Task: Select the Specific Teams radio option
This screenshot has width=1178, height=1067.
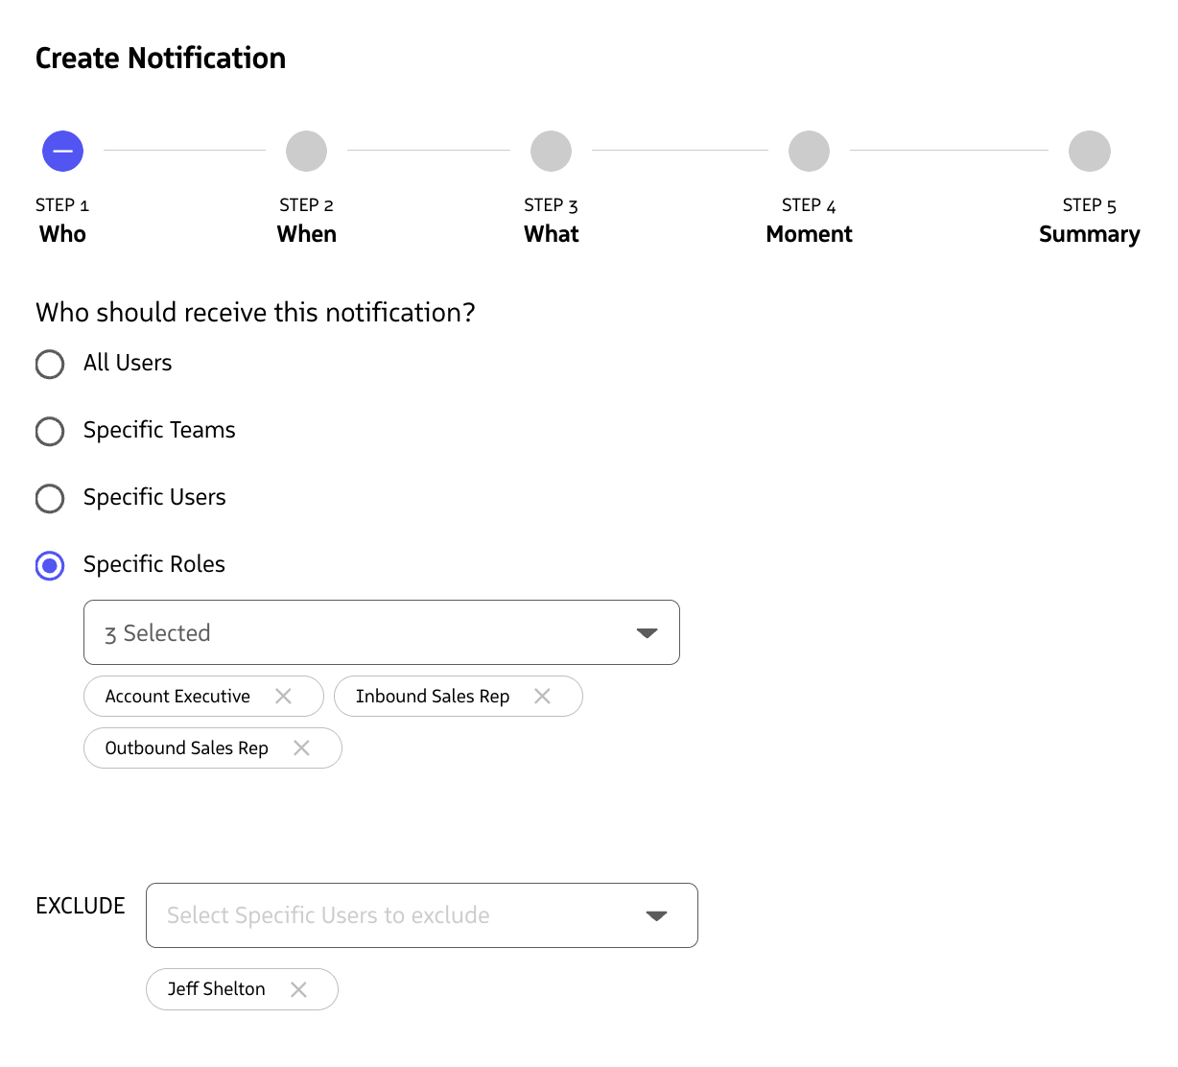Action: 49,432
